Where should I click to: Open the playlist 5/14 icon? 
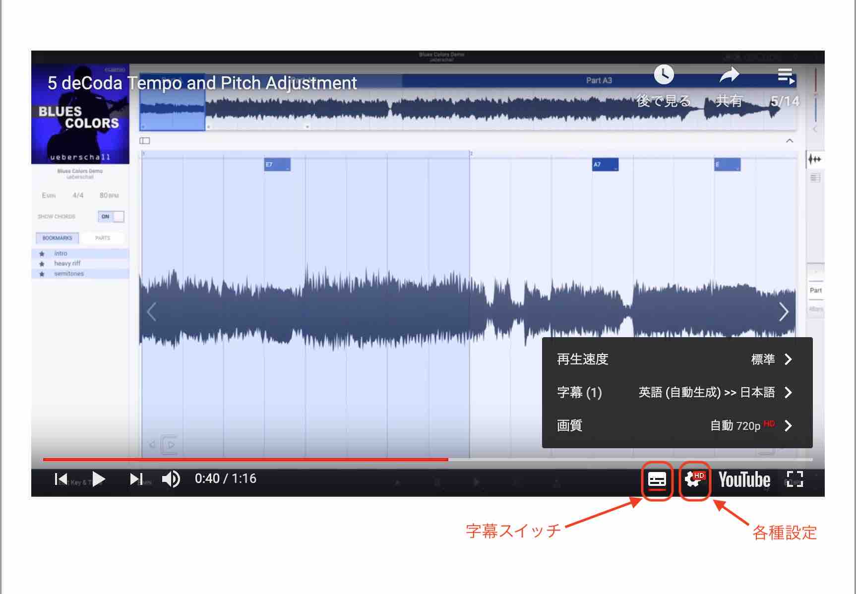pos(786,76)
